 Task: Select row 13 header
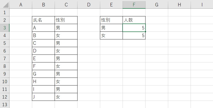5,104
